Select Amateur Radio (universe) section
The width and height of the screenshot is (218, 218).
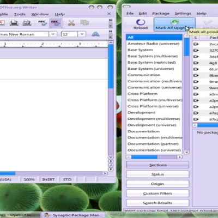(x=154, y=44)
